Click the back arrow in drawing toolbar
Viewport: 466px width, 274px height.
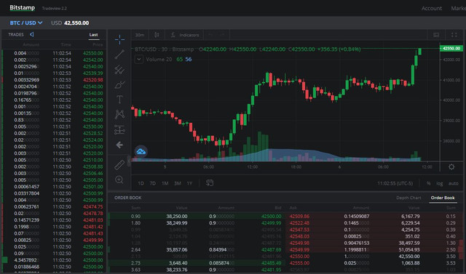coord(119,145)
